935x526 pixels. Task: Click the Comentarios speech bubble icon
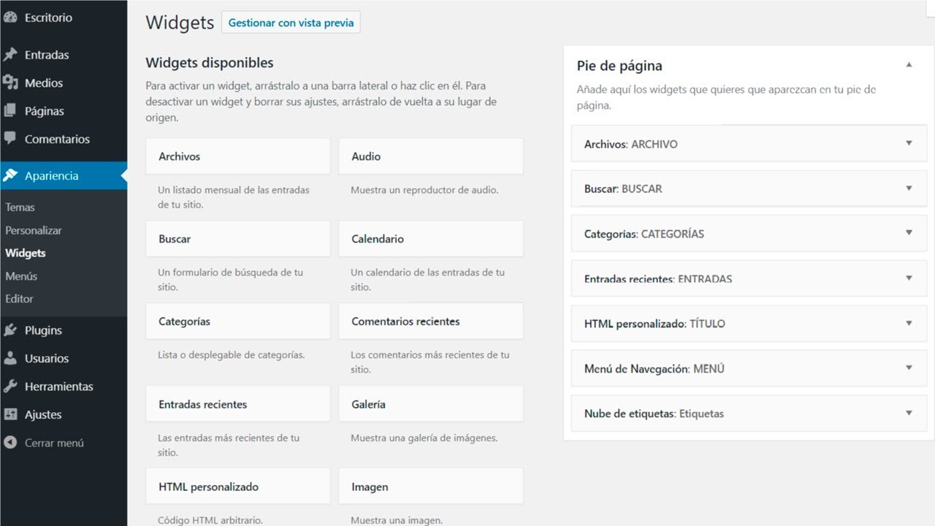pos(10,138)
